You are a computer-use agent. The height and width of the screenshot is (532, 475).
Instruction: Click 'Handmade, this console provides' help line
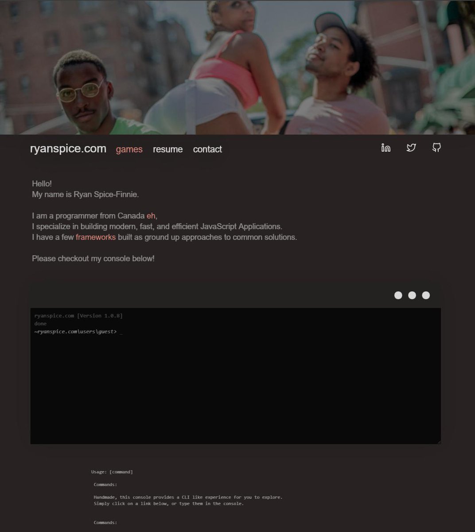point(188,497)
